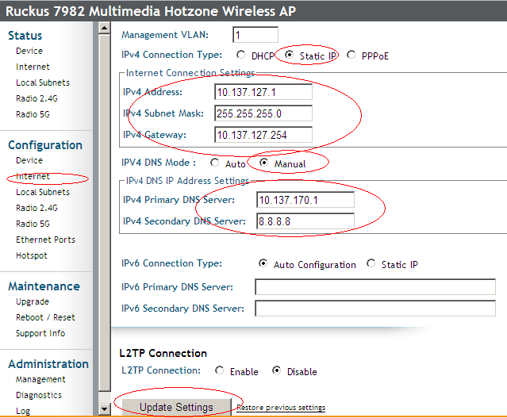Viewport: 507px width, 418px height.
Task: Open Log page
Action: pyautogui.click(x=23, y=411)
